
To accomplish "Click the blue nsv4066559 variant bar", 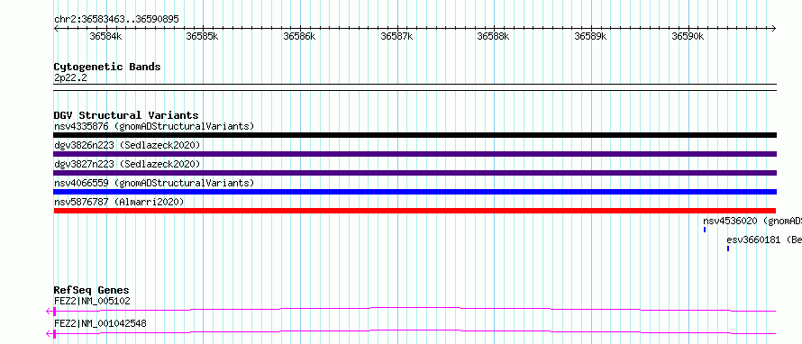I will 415,192.
